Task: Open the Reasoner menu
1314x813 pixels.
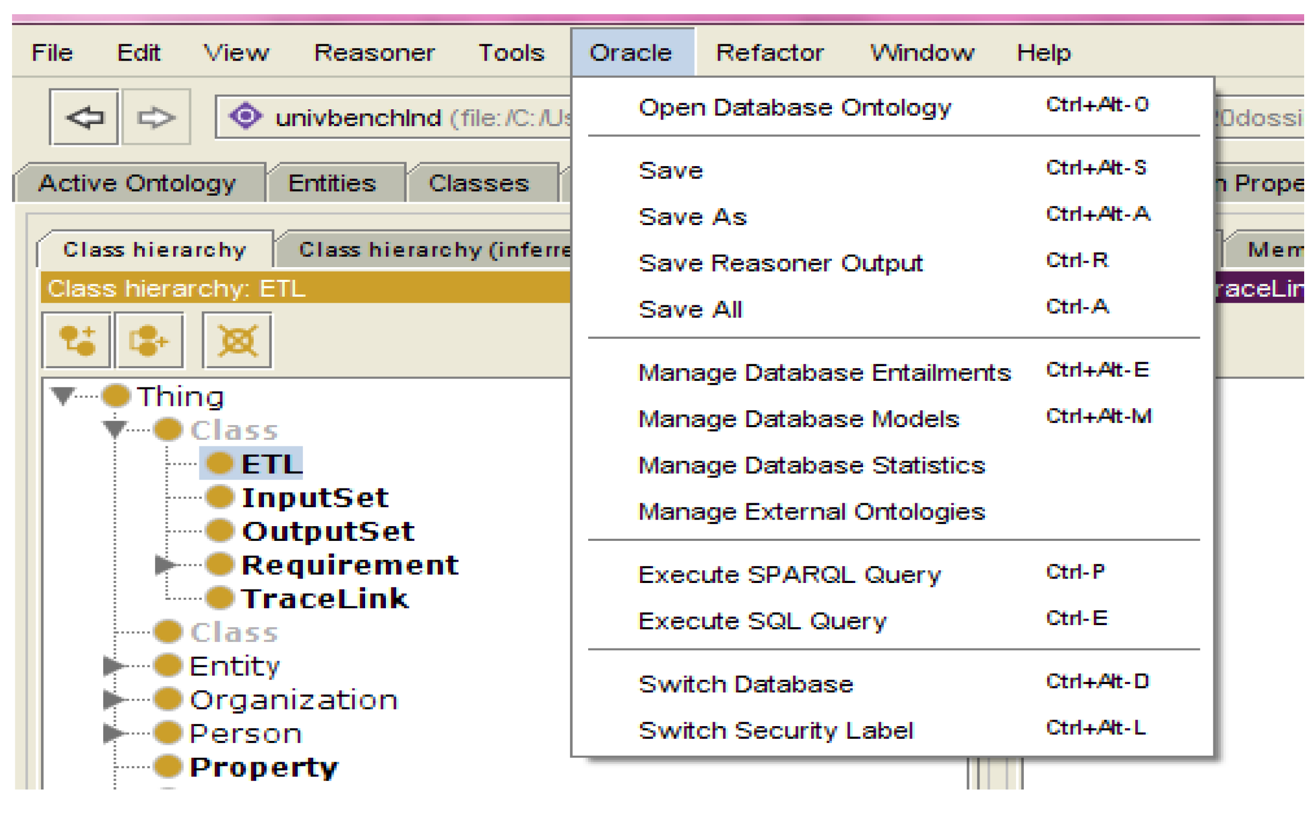Action: (x=376, y=53)
